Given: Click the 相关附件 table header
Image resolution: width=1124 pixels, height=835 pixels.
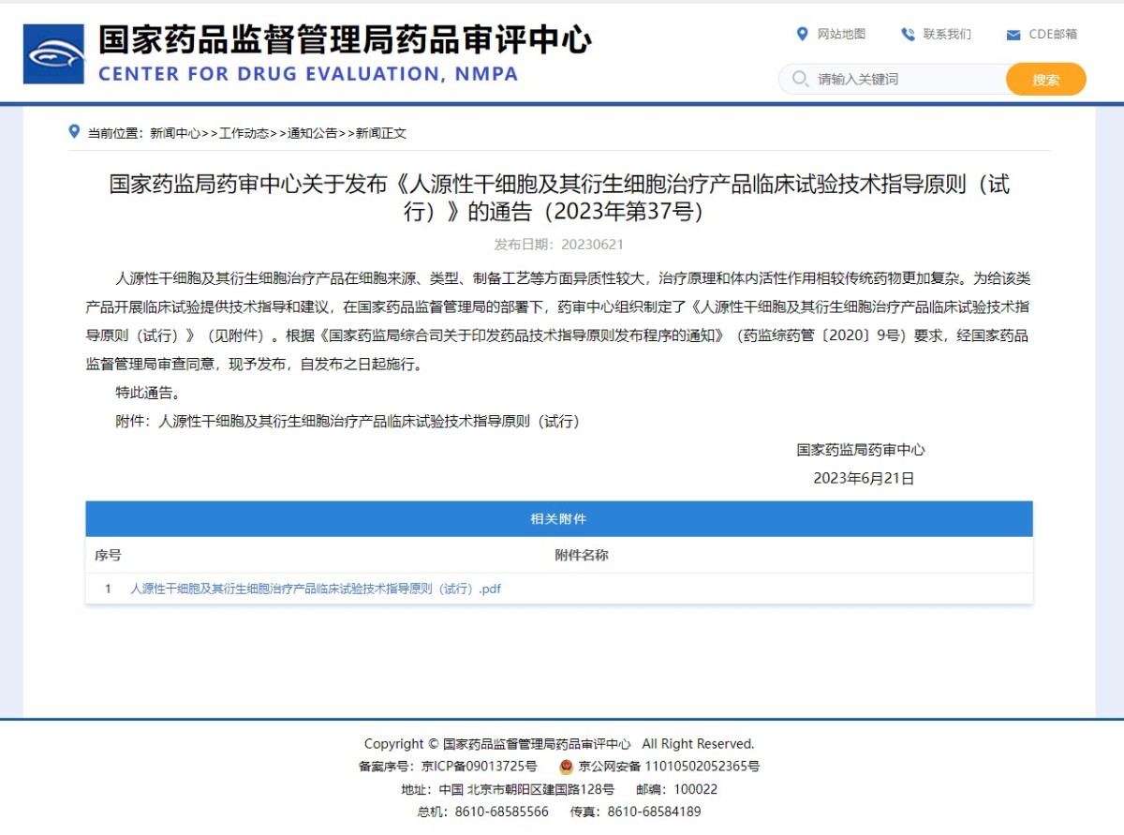Looking at the screenshot, I should click(x=559, y=518).
